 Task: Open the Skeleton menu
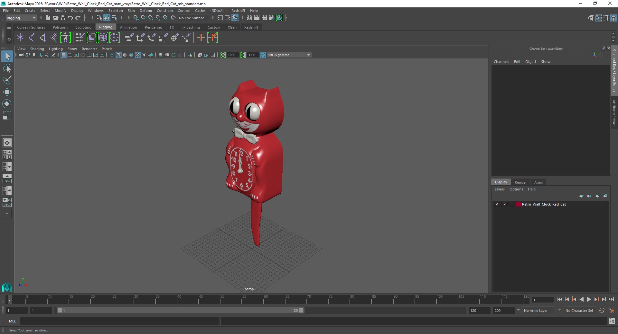(x=116, y=11)
